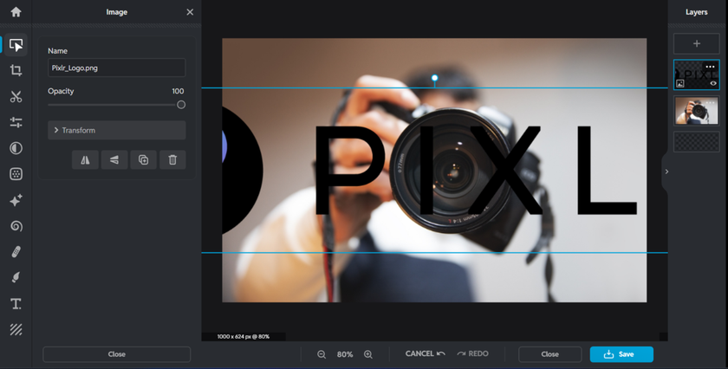Open the Effect dotted-square tool
Screen dimensions: 728x369
(16, 174)
